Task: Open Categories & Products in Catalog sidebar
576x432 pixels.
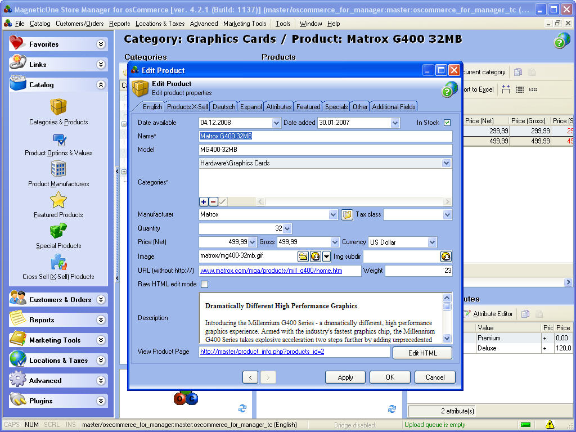Action: (x=58, y=107)
